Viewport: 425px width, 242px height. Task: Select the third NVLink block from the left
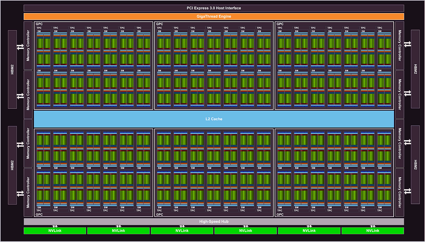182,231
